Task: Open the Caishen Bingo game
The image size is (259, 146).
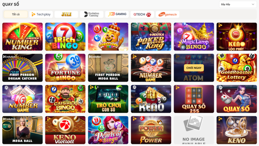Action: point(65,99)
